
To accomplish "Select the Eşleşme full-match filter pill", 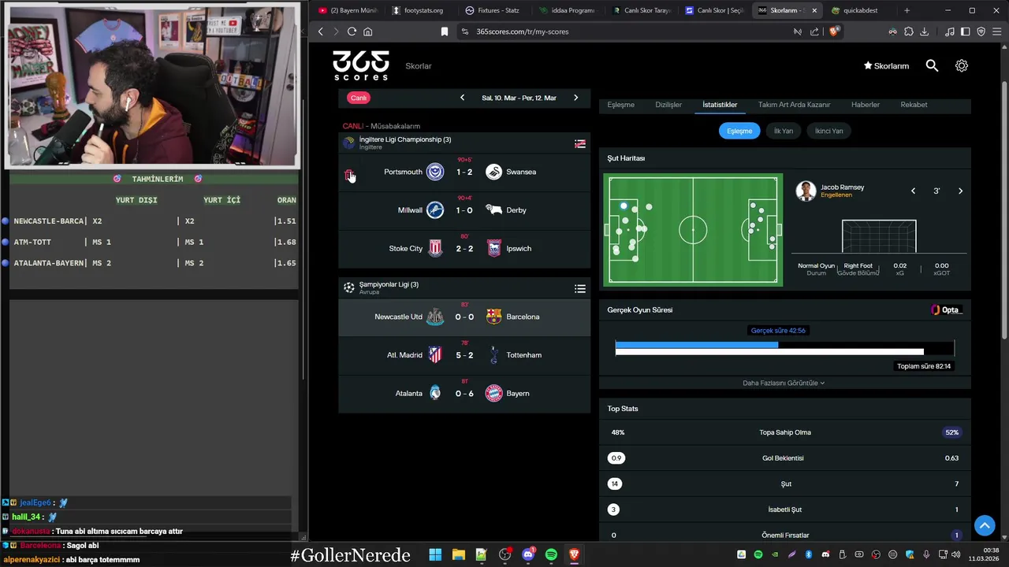I will click(x=739, y=131).
